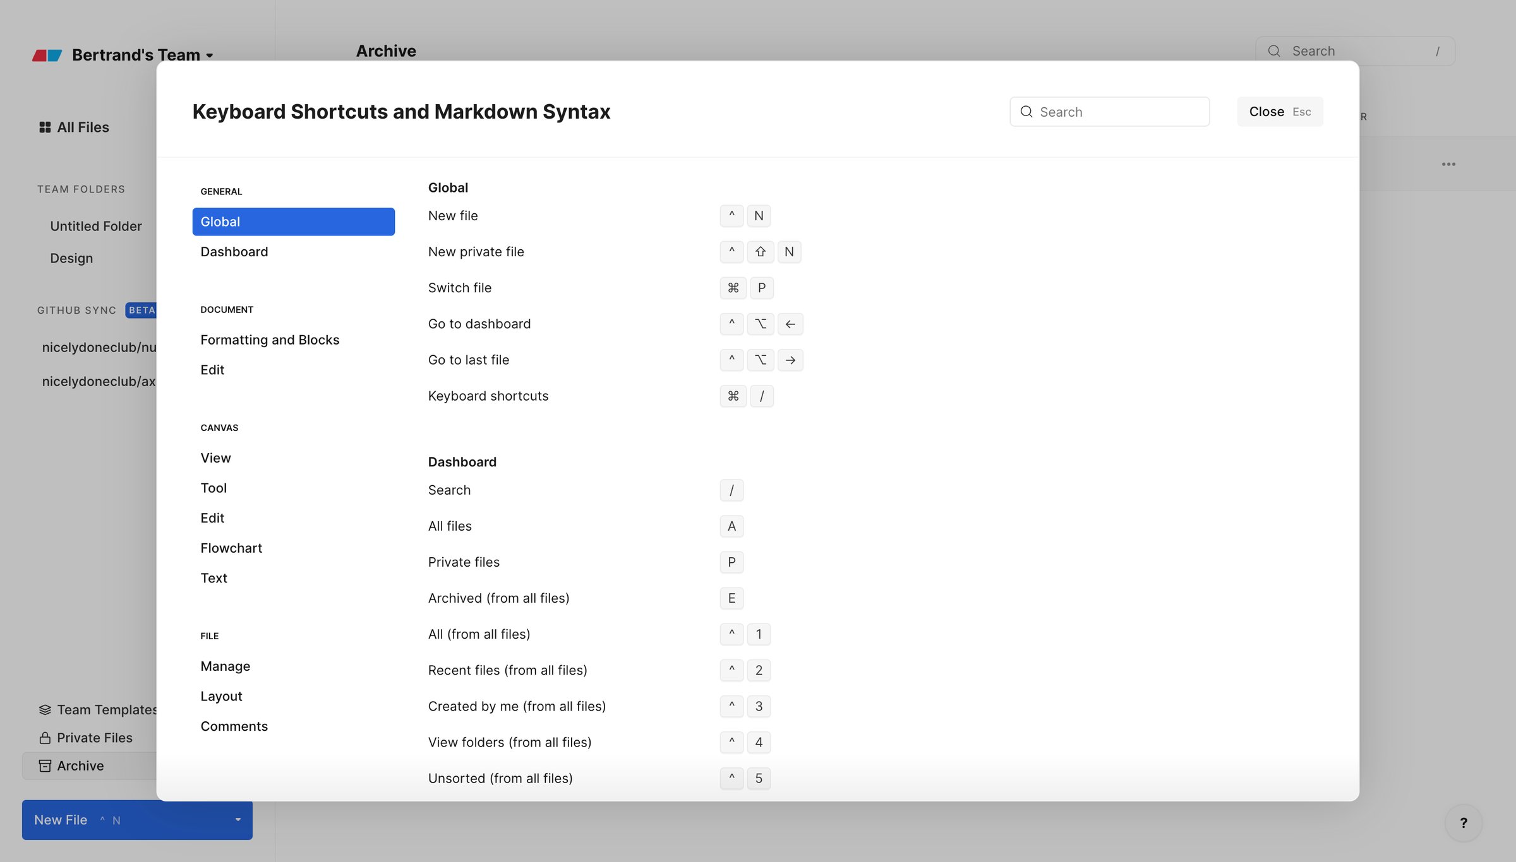Click the P key for Private files
The width and height of the screenshot is (1516, 862).
731,562
